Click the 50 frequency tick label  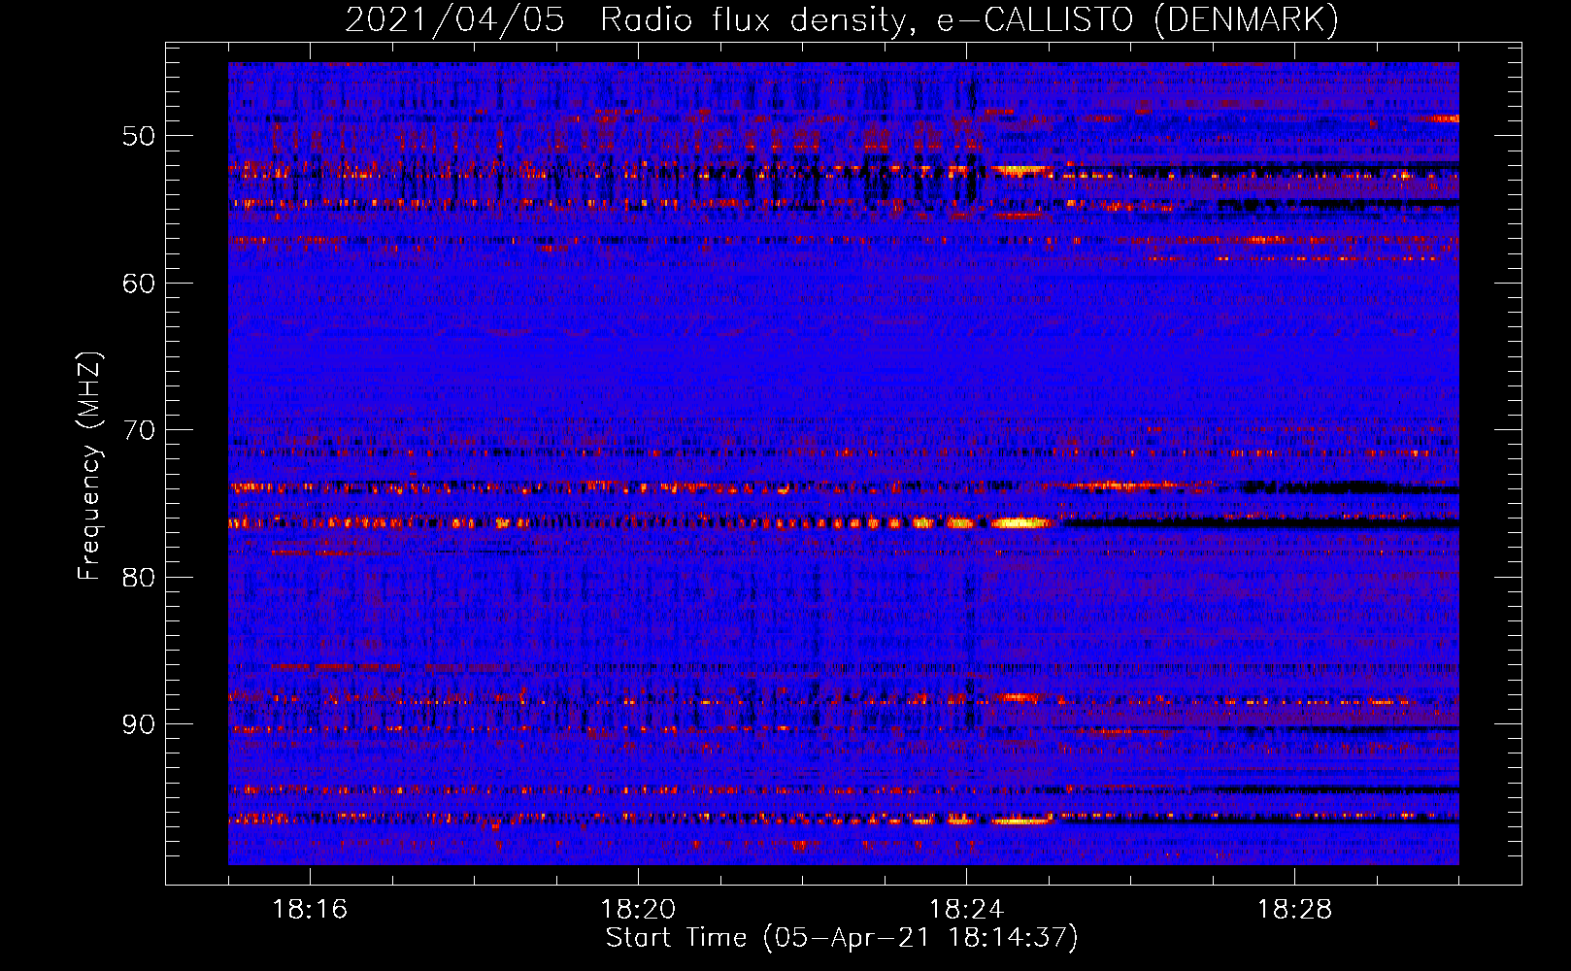[139, 136]
